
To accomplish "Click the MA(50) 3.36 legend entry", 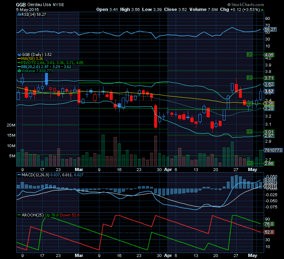I will pyautogui.click(x=32, y=59).
